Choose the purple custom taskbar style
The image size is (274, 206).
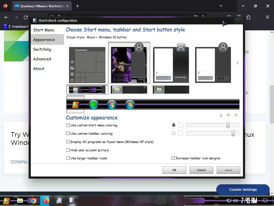[87, 90]
